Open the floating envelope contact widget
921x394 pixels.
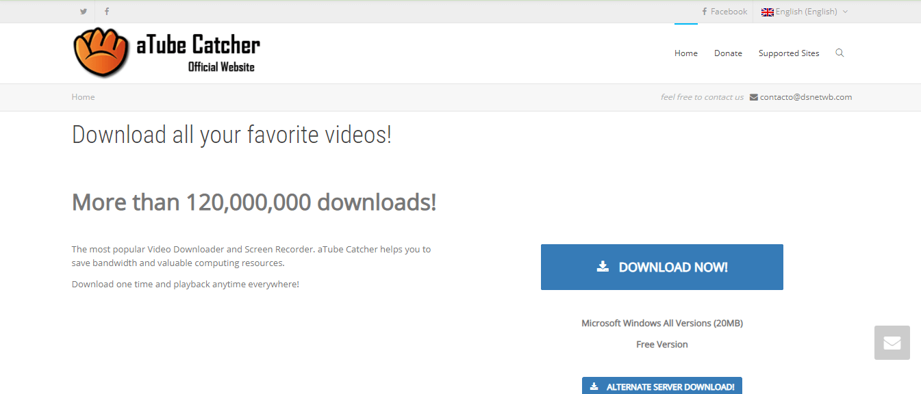tap(892, 343)
